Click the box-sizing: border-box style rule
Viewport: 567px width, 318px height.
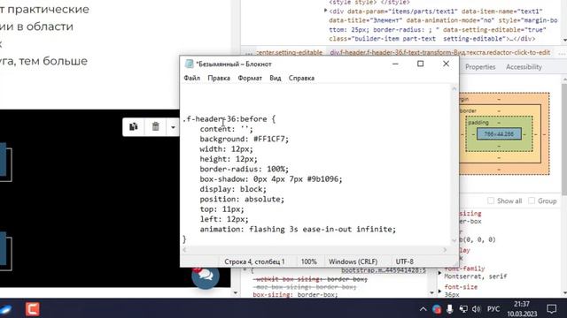[x=295, y=295]
